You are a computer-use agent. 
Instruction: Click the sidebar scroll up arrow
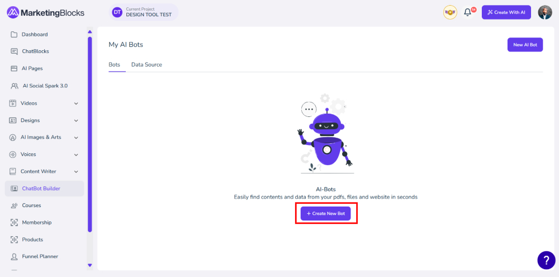click(x=90, y=31)
